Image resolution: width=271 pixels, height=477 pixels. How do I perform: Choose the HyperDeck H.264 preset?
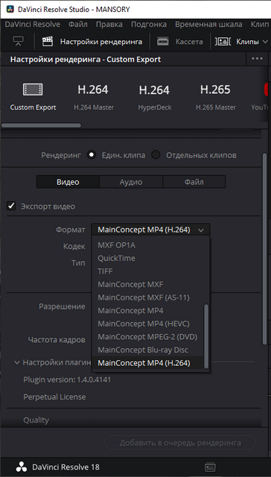click(x=154, y=96)
